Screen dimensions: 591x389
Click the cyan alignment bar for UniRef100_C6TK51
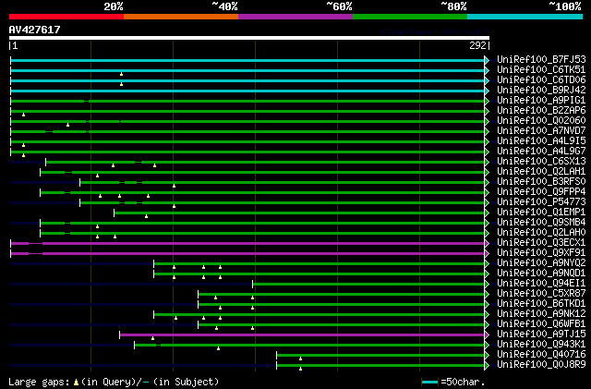(x=247, y=70)
